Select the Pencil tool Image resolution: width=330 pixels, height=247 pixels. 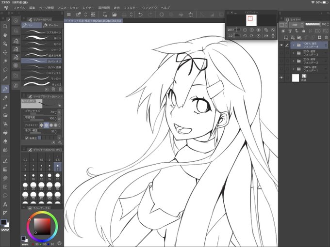tap(5, 98)
